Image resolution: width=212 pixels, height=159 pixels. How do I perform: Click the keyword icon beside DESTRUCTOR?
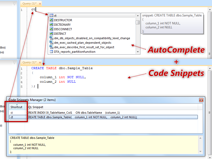51,20
